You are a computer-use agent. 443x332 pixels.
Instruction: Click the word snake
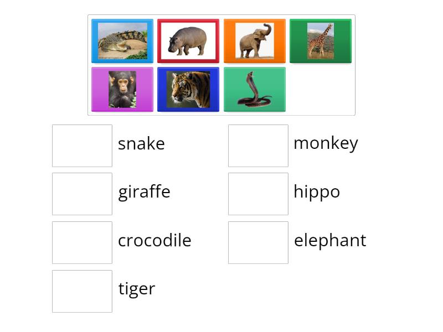141,144
